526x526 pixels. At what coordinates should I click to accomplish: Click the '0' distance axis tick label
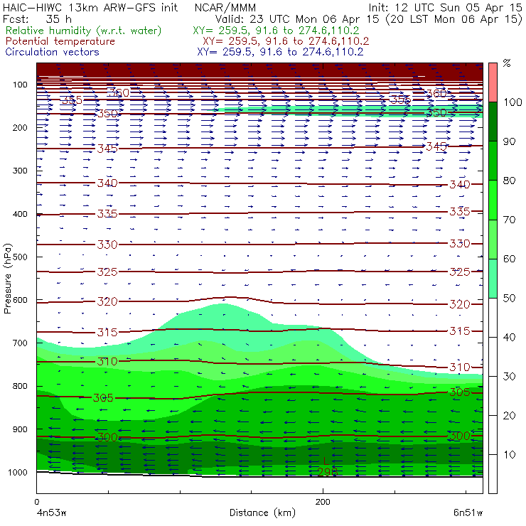pyautogui.click(x=36, y=502)
